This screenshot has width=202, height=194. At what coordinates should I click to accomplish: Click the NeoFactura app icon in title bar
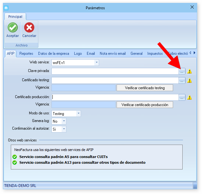coord(6,8)
